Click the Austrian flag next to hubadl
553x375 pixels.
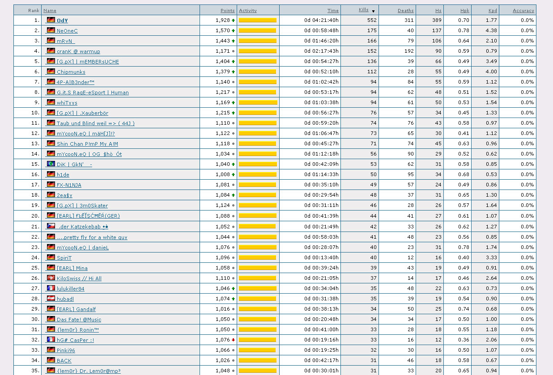[x=51, y=299]
